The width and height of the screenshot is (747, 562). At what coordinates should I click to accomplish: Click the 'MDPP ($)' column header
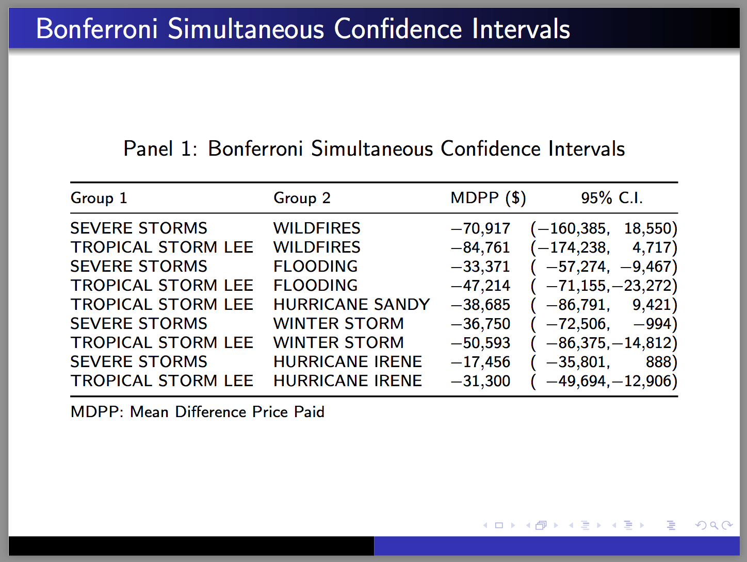488,198
